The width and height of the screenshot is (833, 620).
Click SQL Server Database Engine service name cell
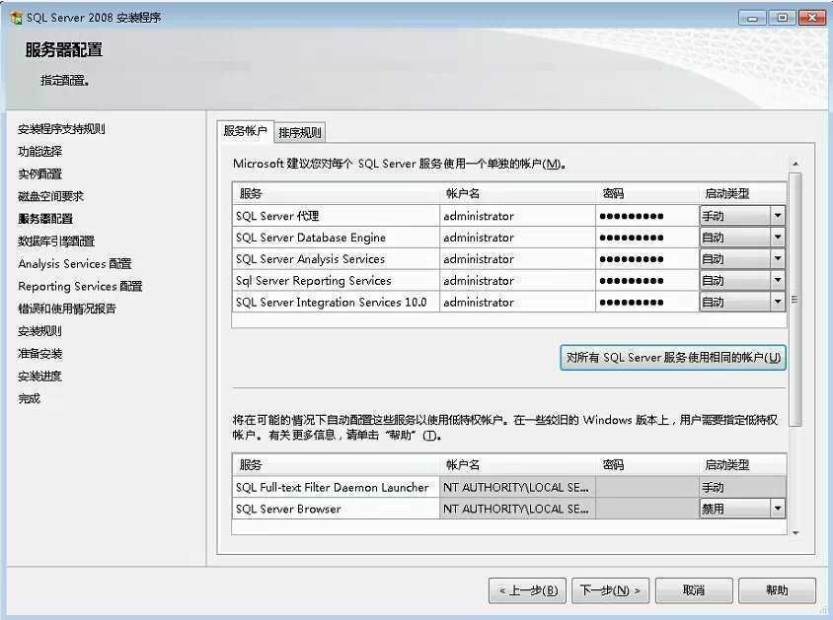[x=336, y=238]
